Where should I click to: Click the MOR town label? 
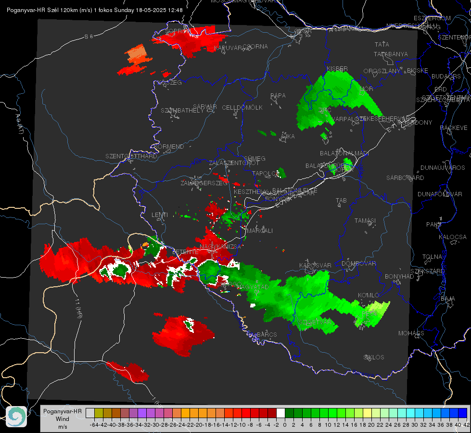pyautogui.click(x=367, y=89)
